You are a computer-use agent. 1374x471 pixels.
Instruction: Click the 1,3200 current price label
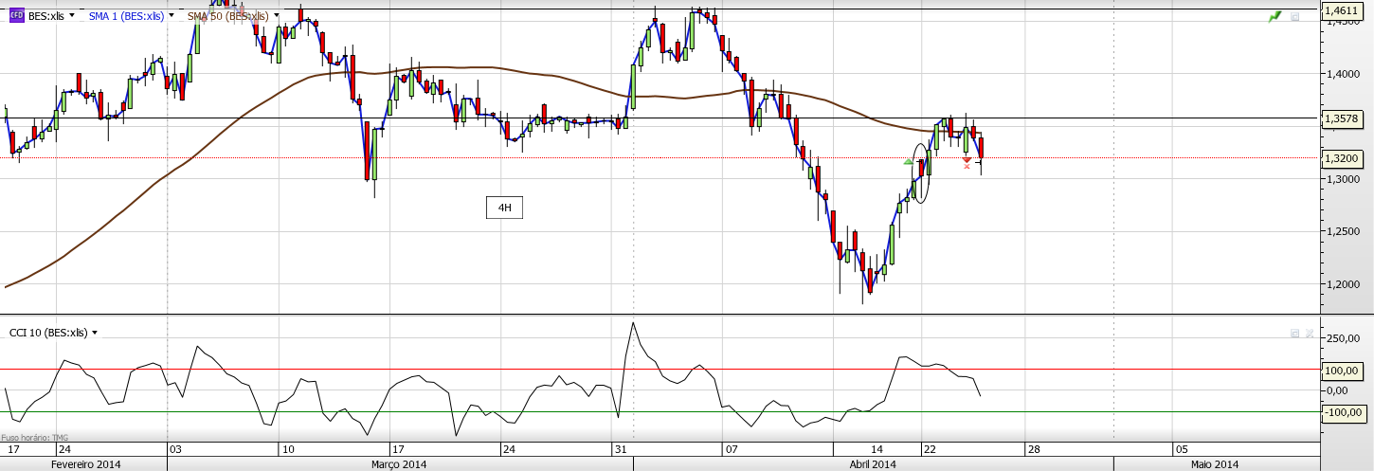click(1342, 158)
